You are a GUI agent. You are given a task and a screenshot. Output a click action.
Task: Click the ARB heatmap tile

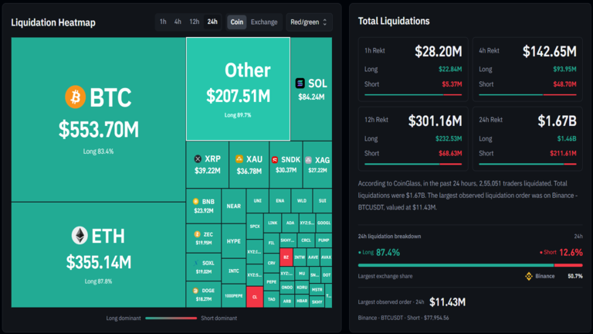(287, 301)
